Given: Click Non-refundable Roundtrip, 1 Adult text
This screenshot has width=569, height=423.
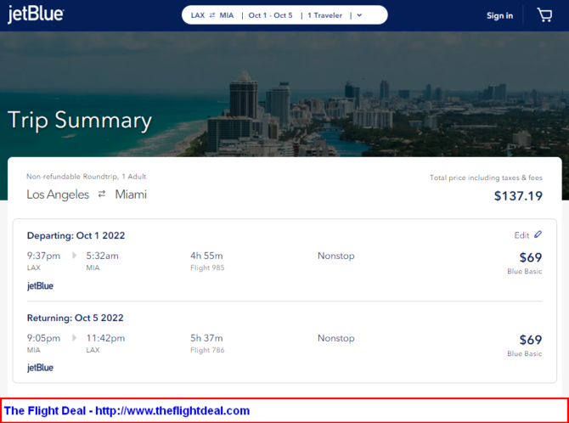Looking at the screenshot, I should tap(87, 177).
